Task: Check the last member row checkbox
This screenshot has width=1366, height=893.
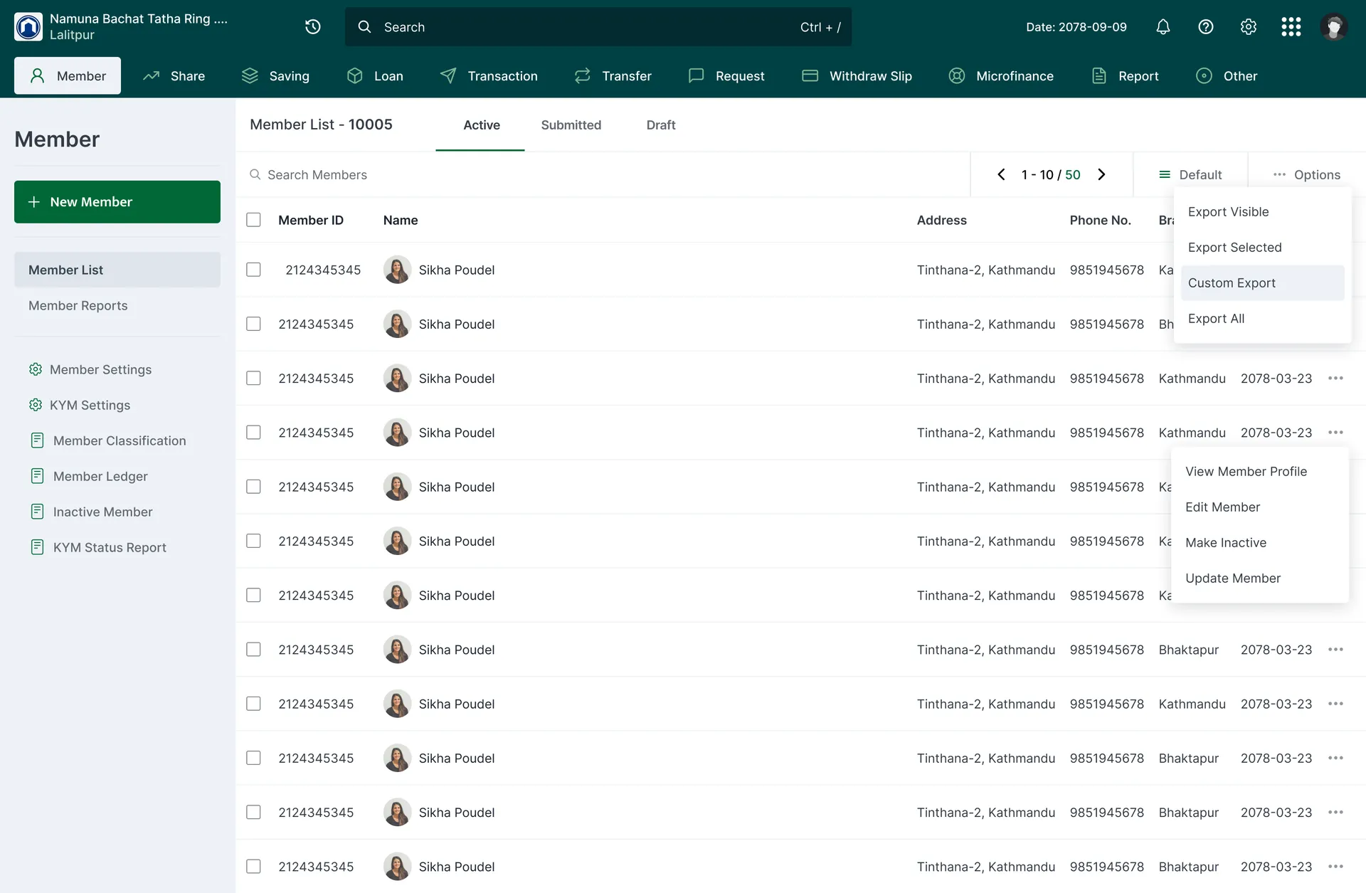Action: coord(253,867)
